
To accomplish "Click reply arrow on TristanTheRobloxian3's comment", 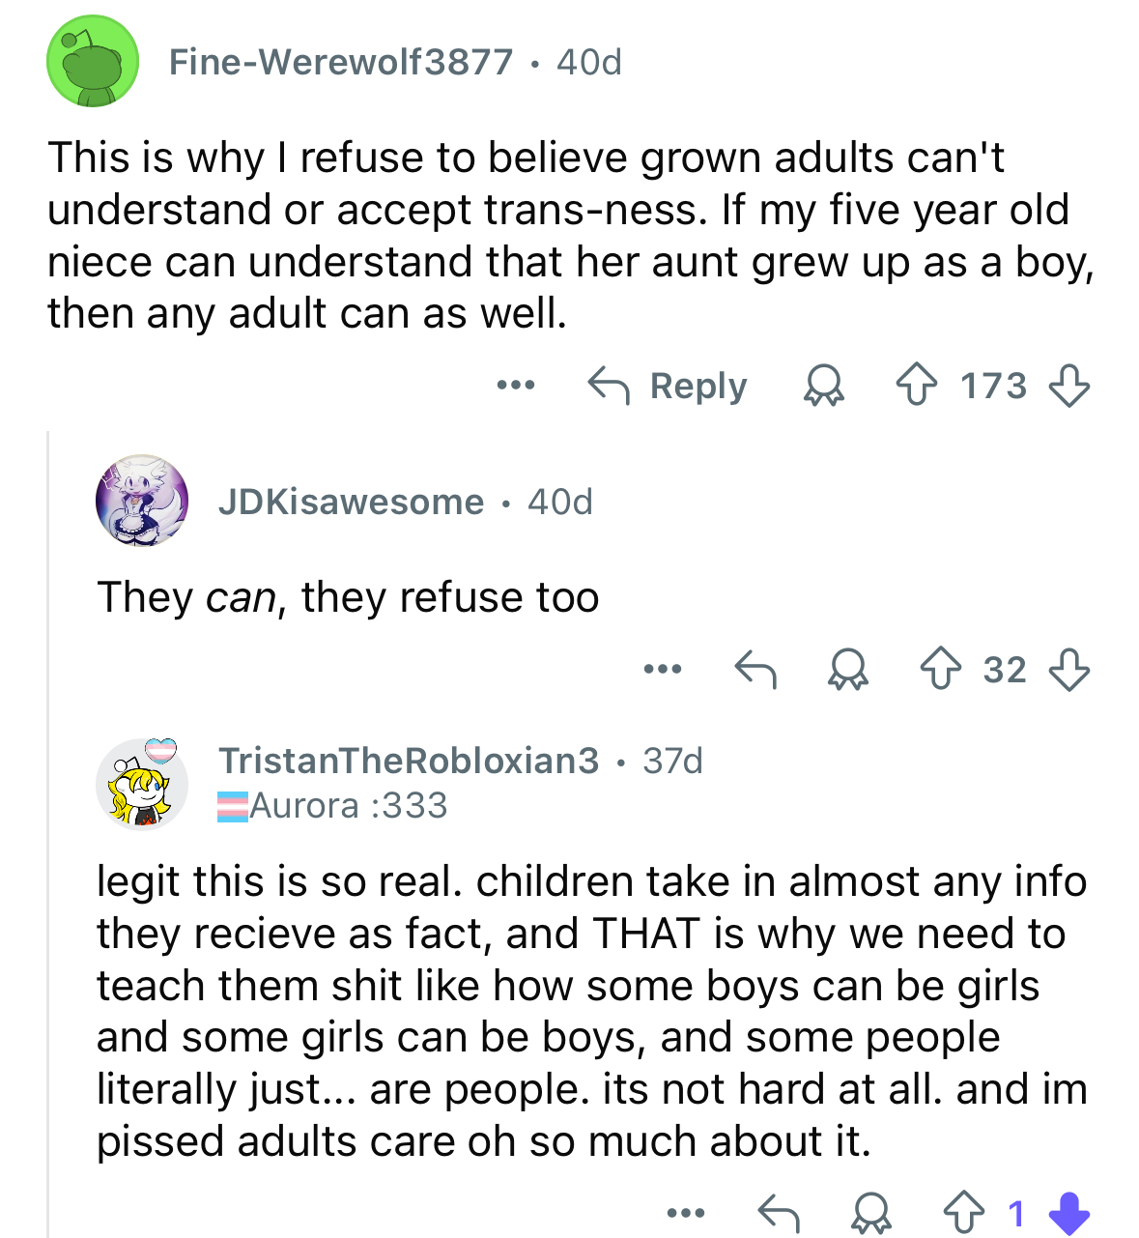I will click(779, 1213).
